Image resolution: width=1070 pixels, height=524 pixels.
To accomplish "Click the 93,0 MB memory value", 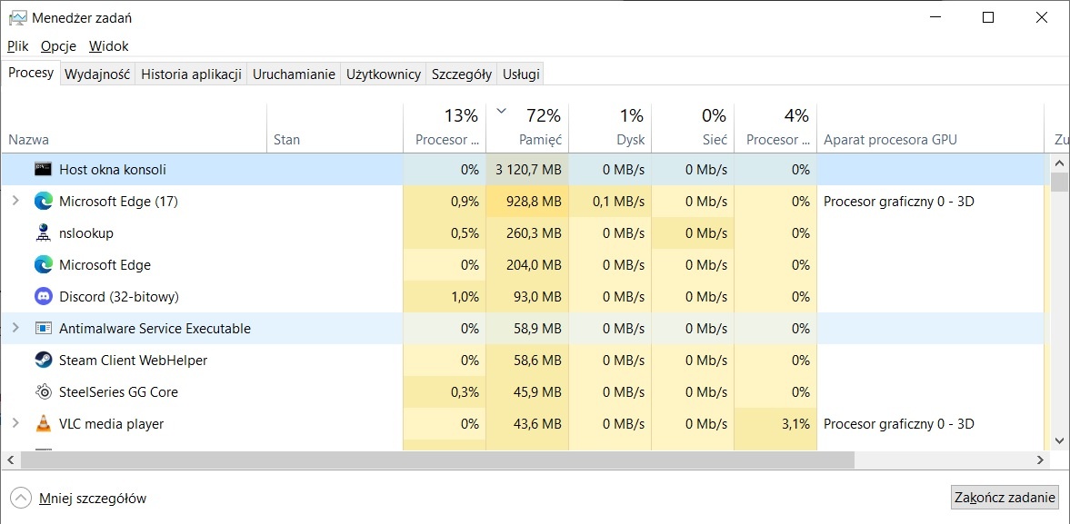I will click(538, 296).
